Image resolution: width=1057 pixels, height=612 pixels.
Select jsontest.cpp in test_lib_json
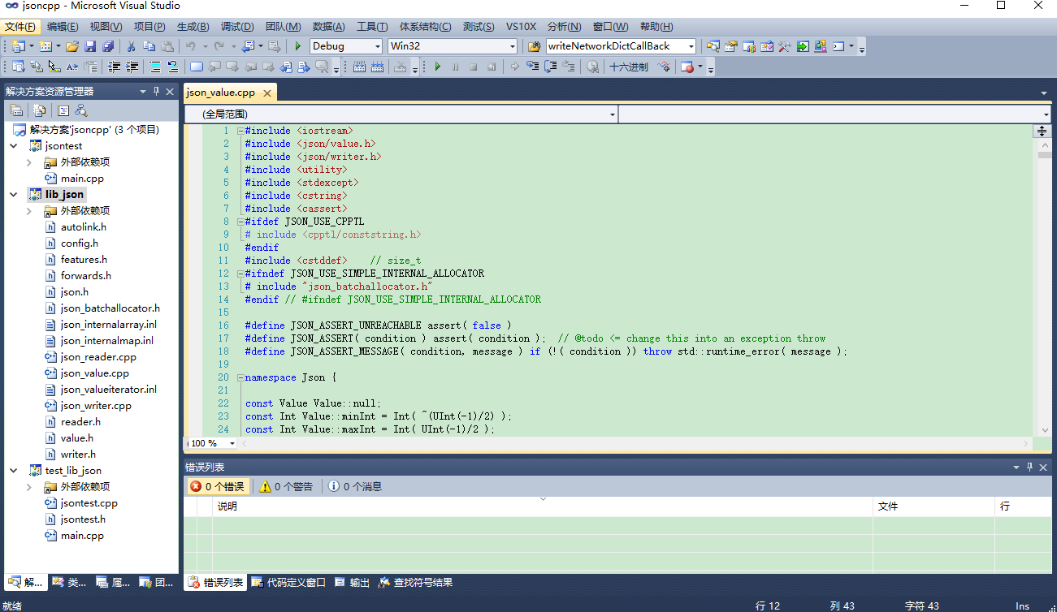click(89, 503)
